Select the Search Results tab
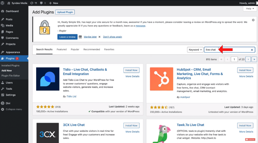 tap(44, 49)
